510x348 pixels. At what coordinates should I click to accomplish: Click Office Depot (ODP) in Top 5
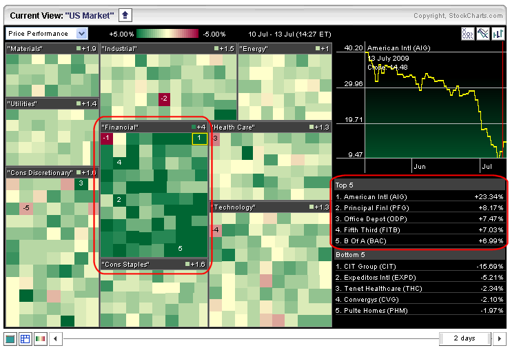click(x=419, y=219)
